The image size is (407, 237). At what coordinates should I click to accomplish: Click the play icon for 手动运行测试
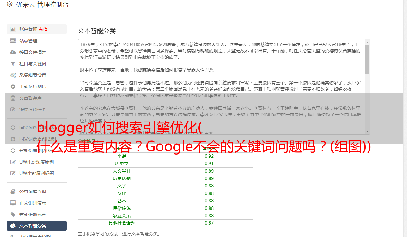pos(13,87)
